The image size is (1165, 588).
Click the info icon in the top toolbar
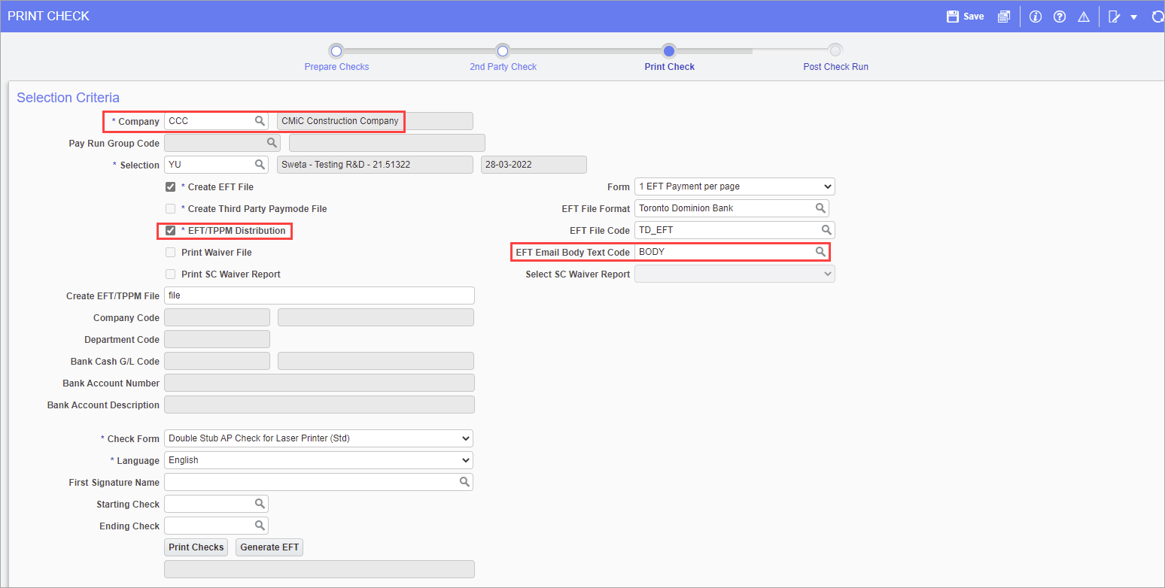1035,16
